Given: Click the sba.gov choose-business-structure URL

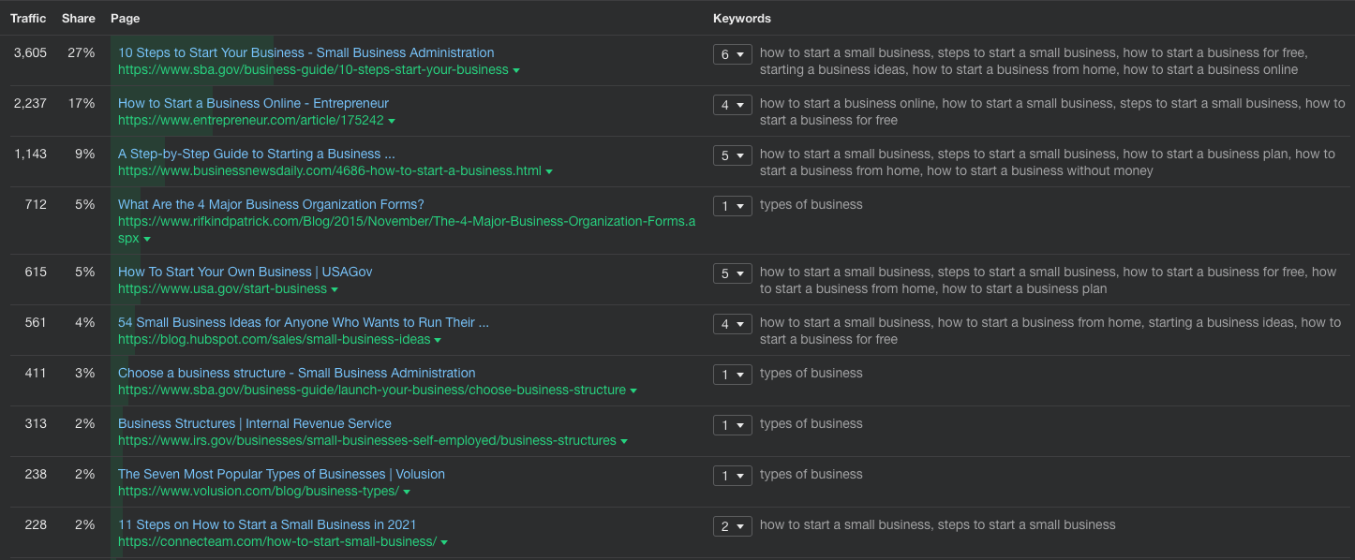Looking at the screenshot, I should click(372, 390).
